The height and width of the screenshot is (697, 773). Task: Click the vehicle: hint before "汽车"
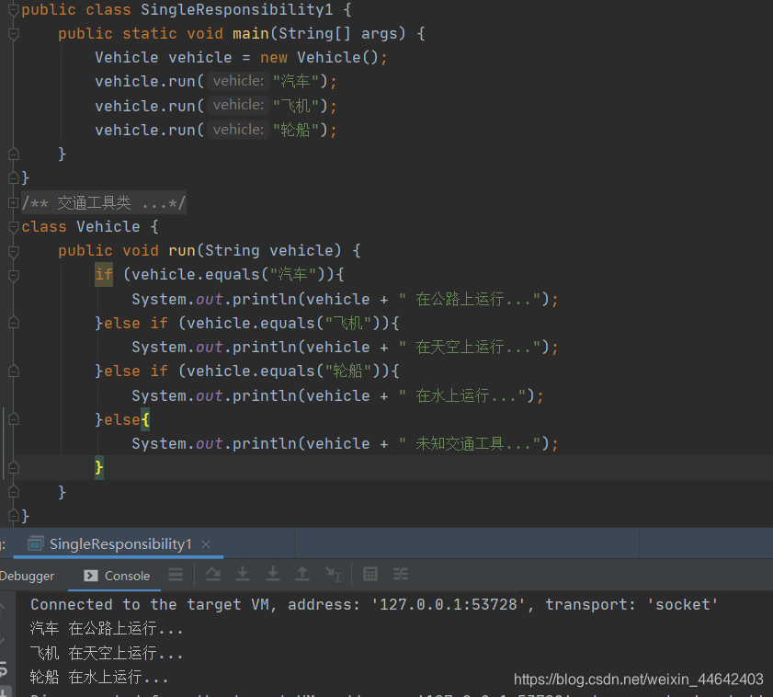(238, 81)
